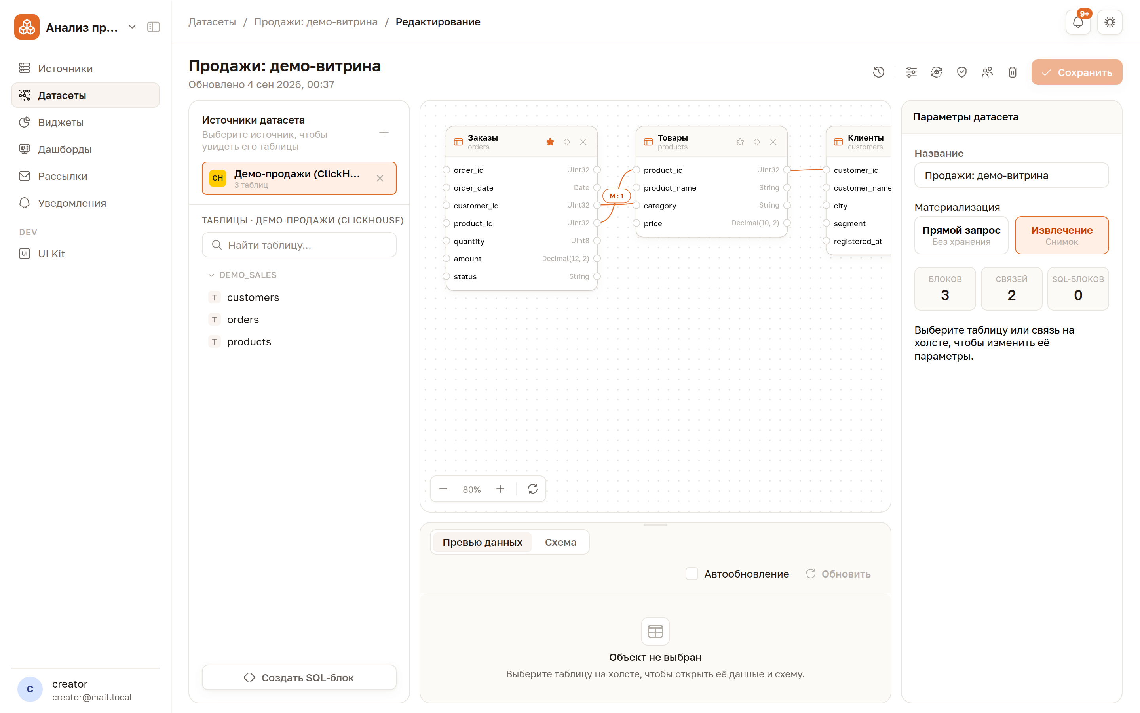Add dataset source with plus icon
The height and width of the screenshot is (713, 1140).
click(x=384, y=133)
